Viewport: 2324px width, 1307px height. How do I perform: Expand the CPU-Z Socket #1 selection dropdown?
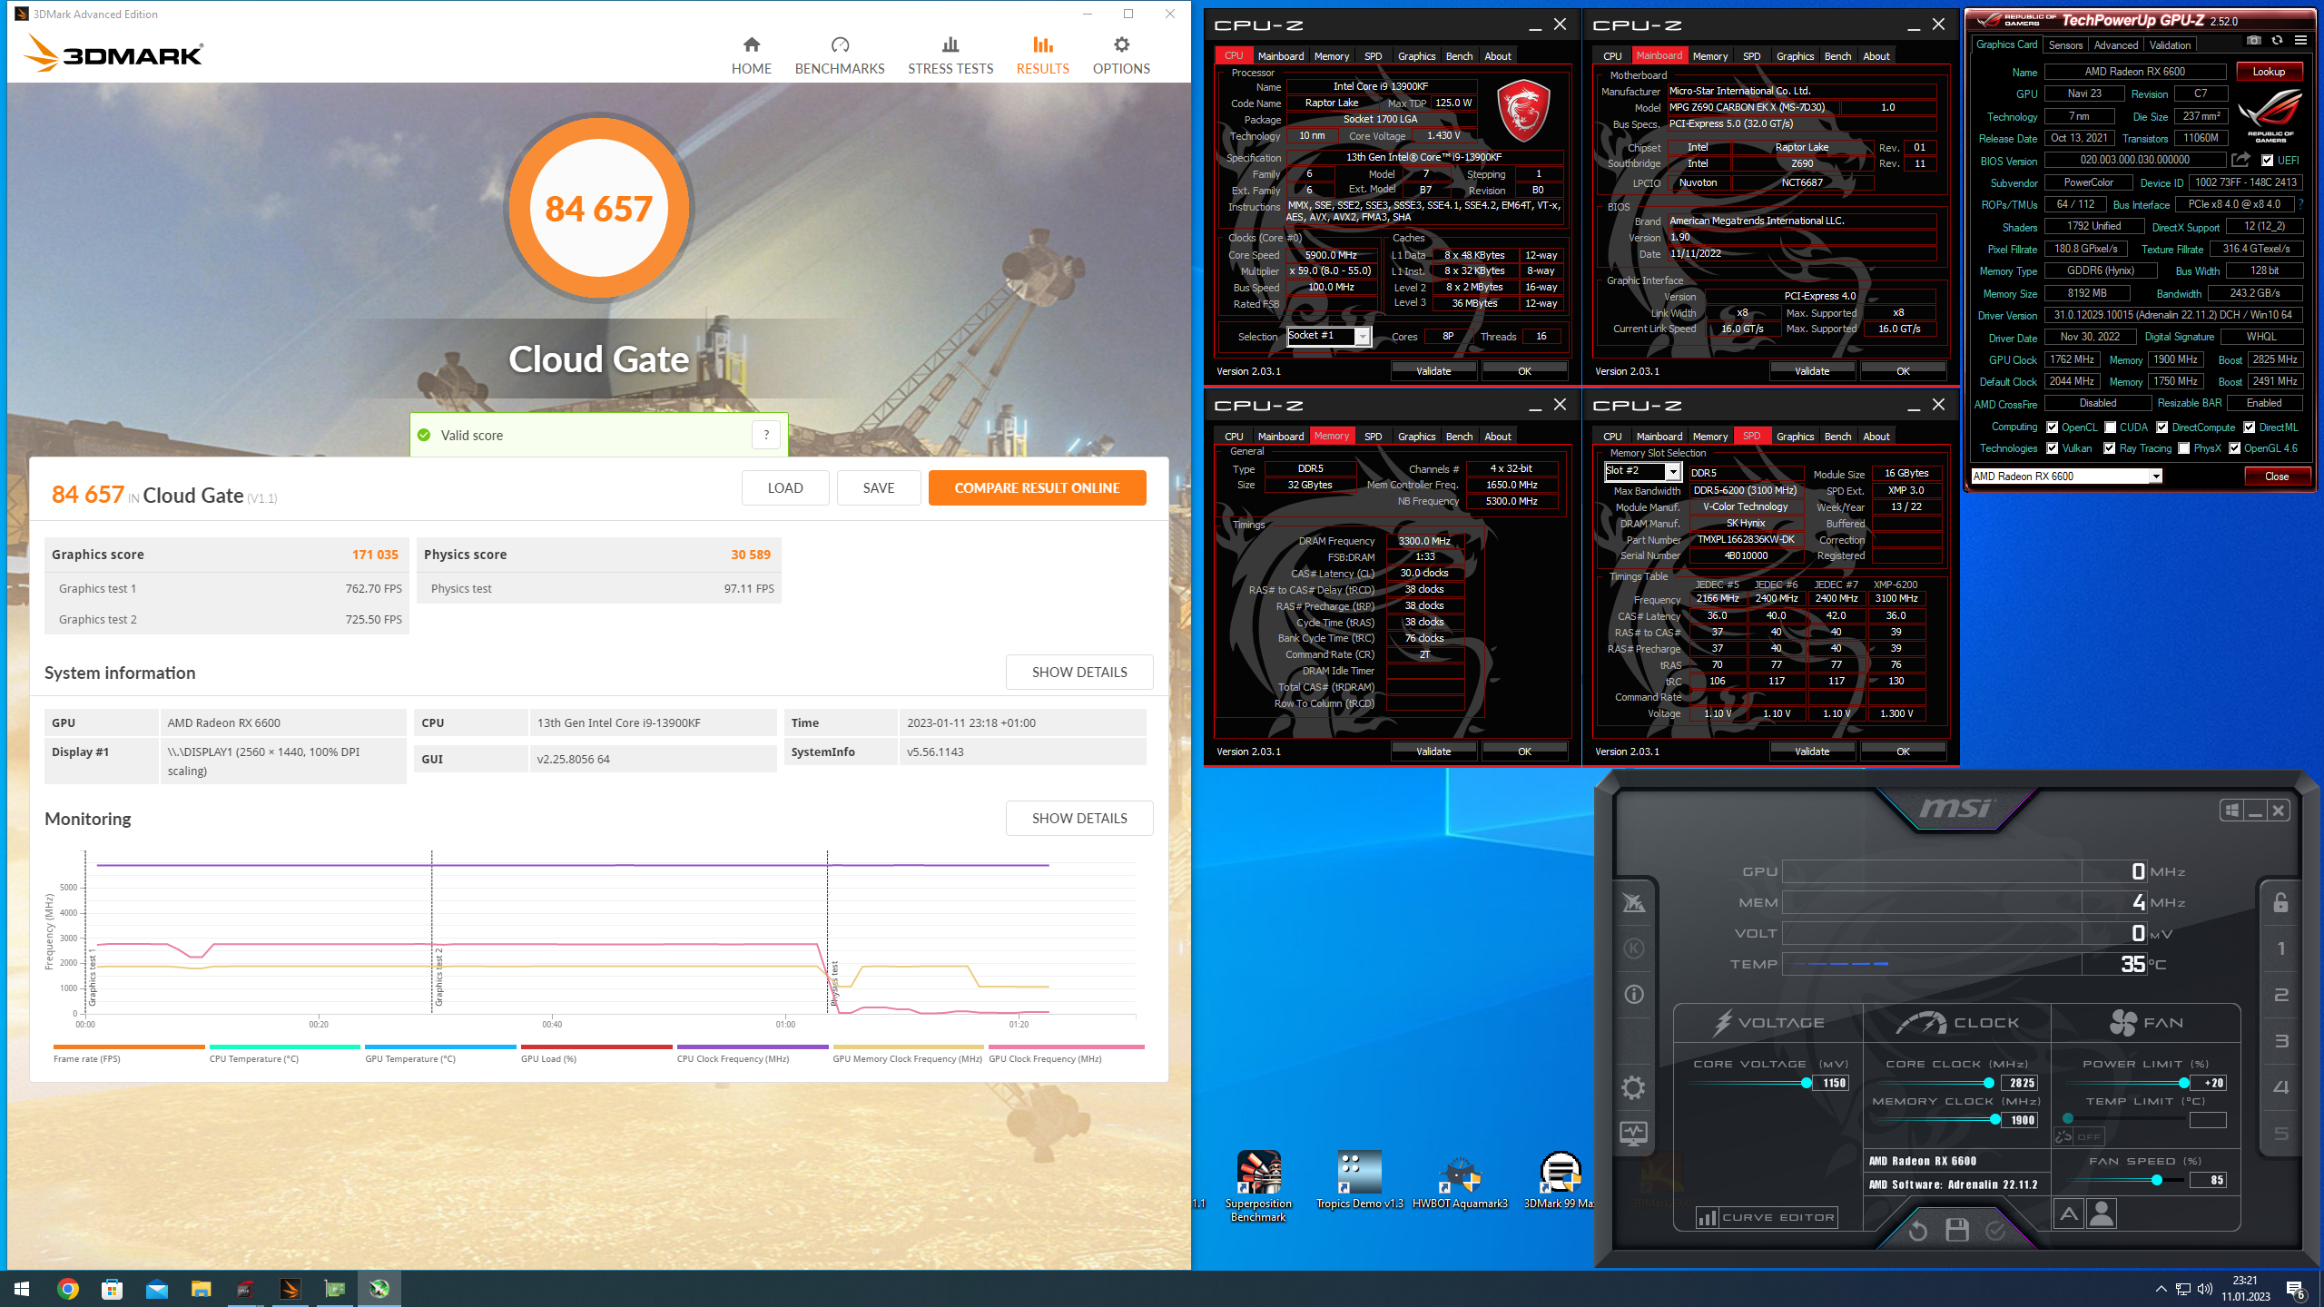pos(1363,337)
